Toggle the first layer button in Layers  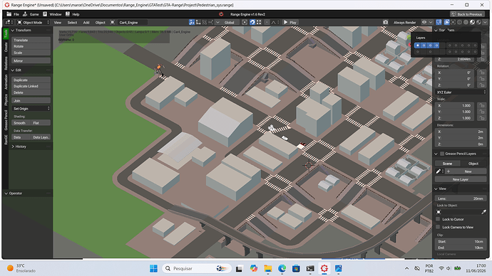[417, 46]
